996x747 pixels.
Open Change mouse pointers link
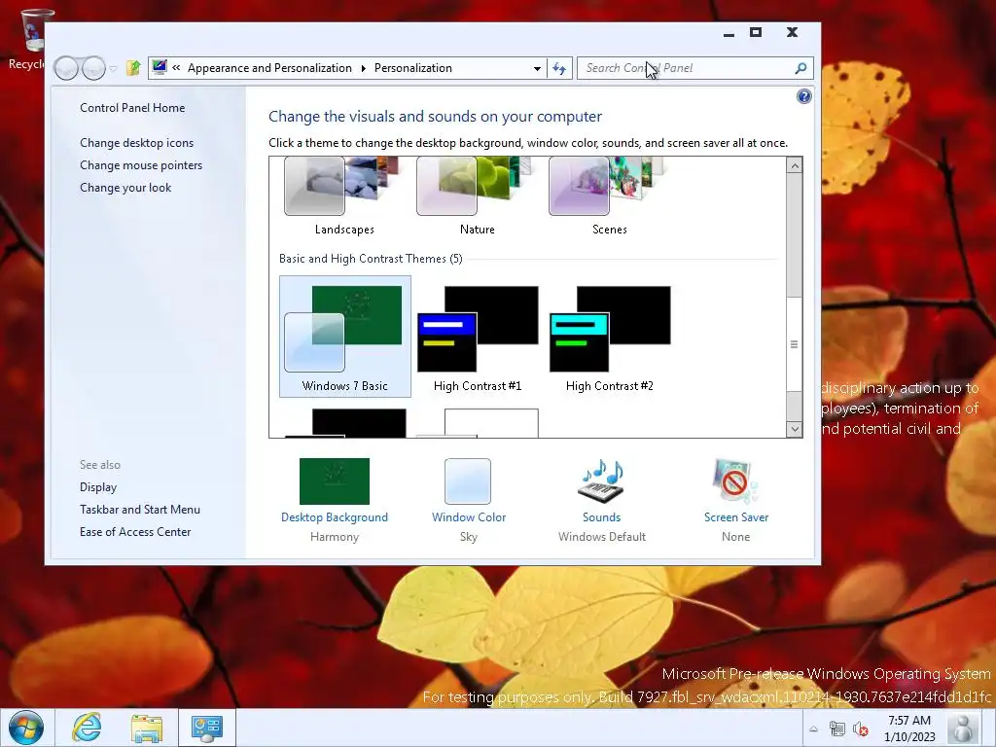(x=141, y=165)
